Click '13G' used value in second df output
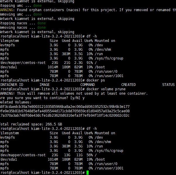This screenshot has height=175, width=176. pos(67,155)
